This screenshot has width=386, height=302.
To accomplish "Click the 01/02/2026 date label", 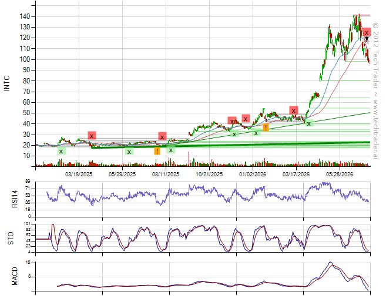I will click(253, 175).
